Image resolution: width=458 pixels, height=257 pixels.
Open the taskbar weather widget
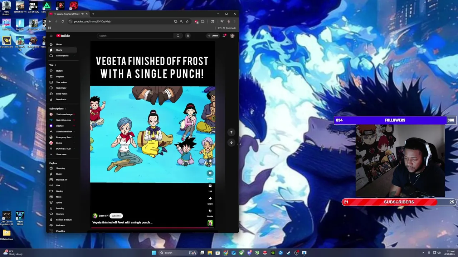pos(12,253)
